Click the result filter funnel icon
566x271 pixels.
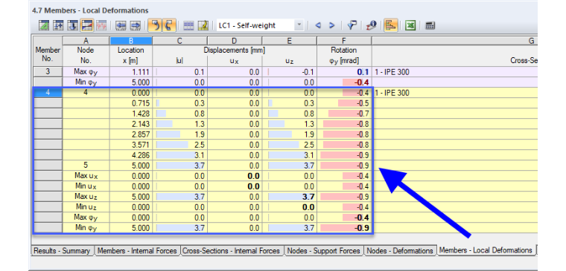[352, 25]
